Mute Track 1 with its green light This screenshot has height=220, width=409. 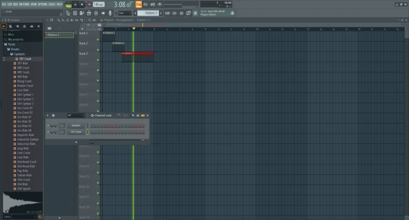(98, 40)
